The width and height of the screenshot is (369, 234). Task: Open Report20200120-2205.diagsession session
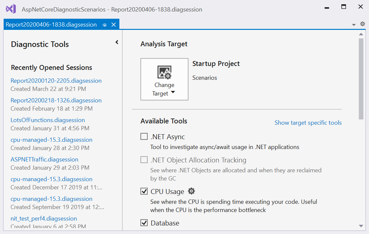tap(56, 81)
